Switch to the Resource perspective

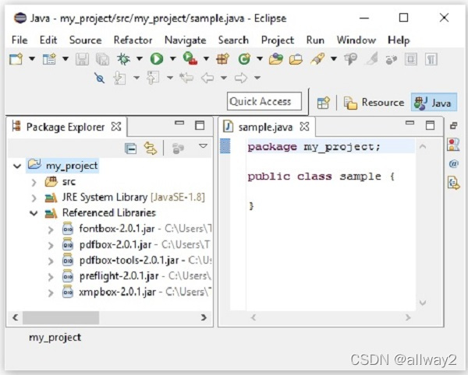(374, 103)
